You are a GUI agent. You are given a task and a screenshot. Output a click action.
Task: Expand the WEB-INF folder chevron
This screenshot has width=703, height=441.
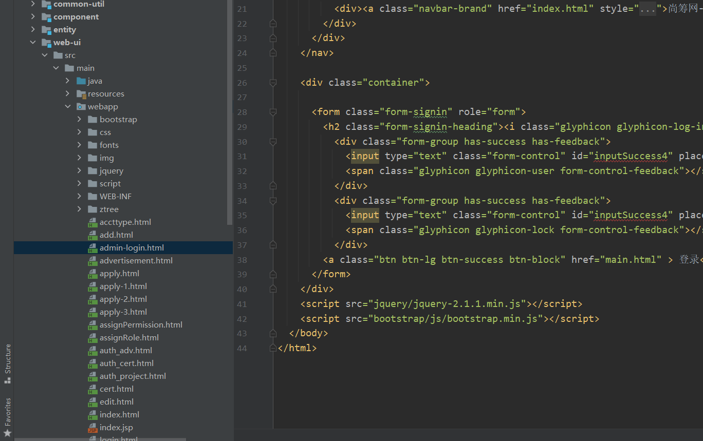point(79,197)
